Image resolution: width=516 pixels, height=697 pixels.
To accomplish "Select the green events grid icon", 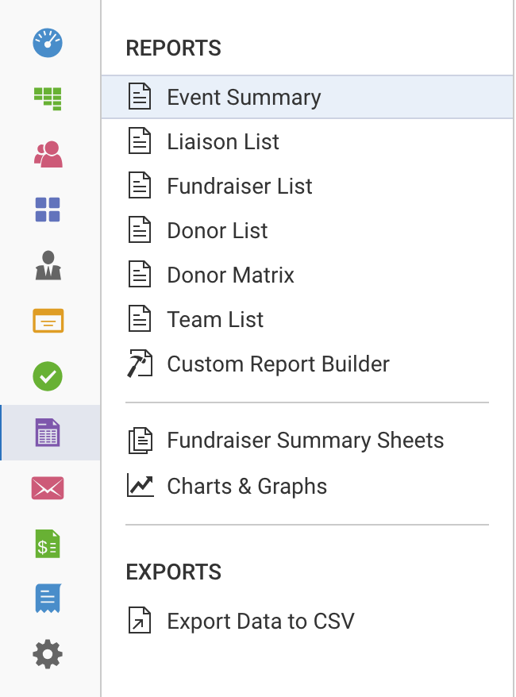I will [x=48, y=98].
